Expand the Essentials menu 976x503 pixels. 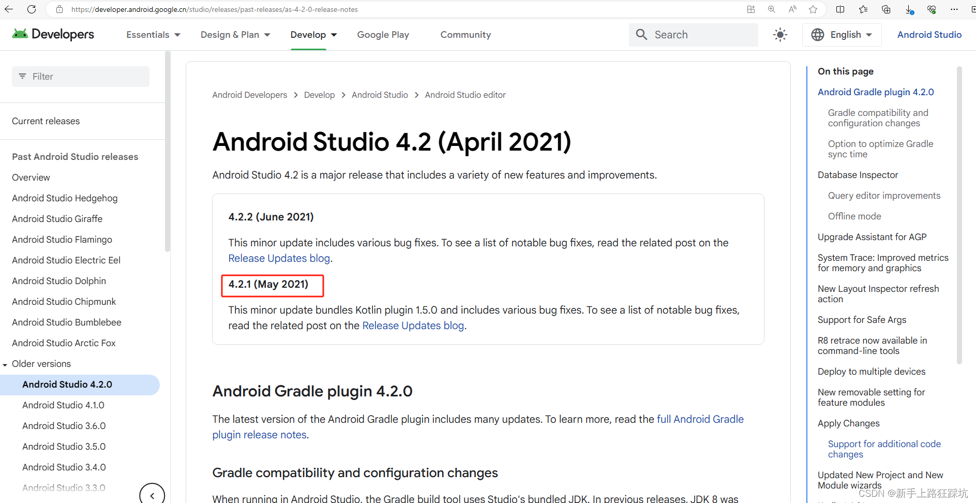153,35
